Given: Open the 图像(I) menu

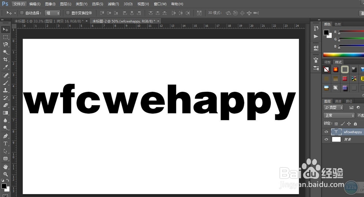Looking at the screenshot, I should (x=50, y=4).
